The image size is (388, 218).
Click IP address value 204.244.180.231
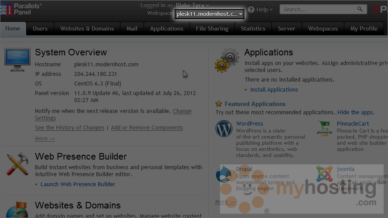tap(96, 74)
